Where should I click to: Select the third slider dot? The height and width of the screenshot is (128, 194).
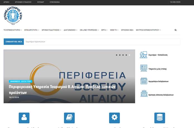123,55
